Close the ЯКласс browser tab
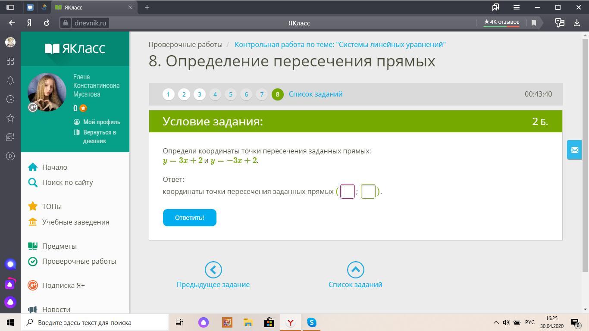This screenshot has width=589, height=331. pos(130,7)
